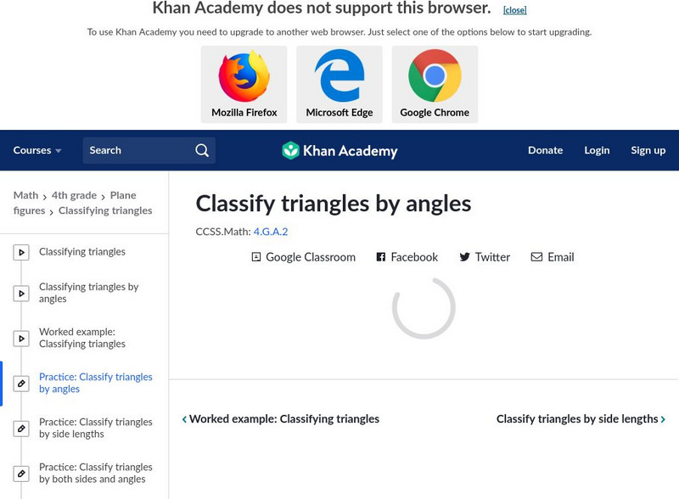Open the Courses dropdown menu
The width and height of the screenshot is (679, 499).
coord(37,150)
